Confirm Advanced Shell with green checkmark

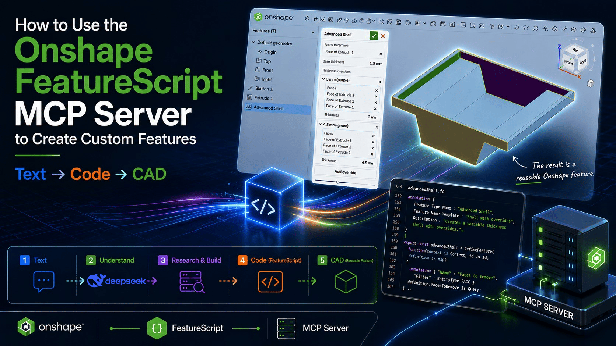click(x=374, y=36)
